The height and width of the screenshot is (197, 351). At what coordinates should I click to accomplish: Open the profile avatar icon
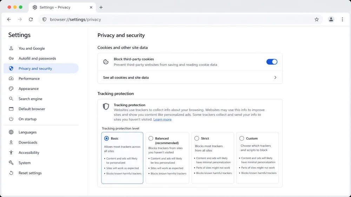click(x=331, y=19)
